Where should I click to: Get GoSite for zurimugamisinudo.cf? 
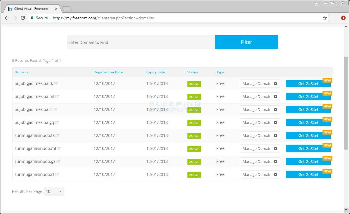[x=308, y=175]
